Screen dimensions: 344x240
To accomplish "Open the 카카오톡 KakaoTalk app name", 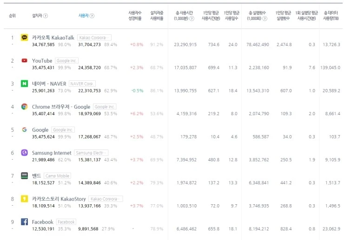I will [53, 38].
